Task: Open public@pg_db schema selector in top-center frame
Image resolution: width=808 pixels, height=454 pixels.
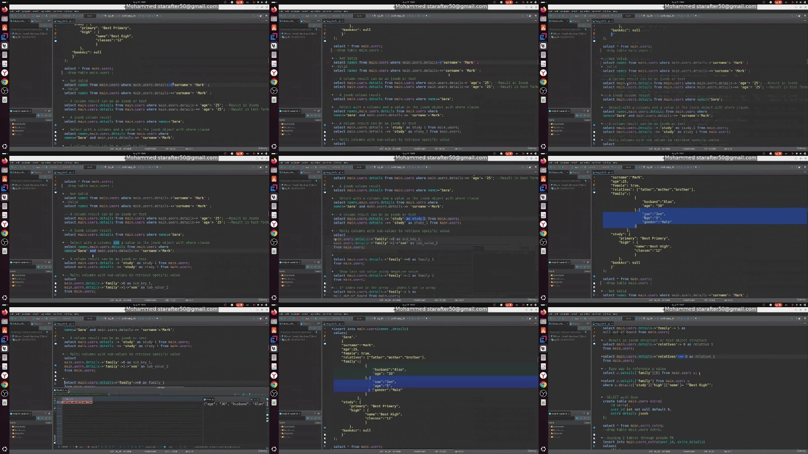Action: pos(398,16)
